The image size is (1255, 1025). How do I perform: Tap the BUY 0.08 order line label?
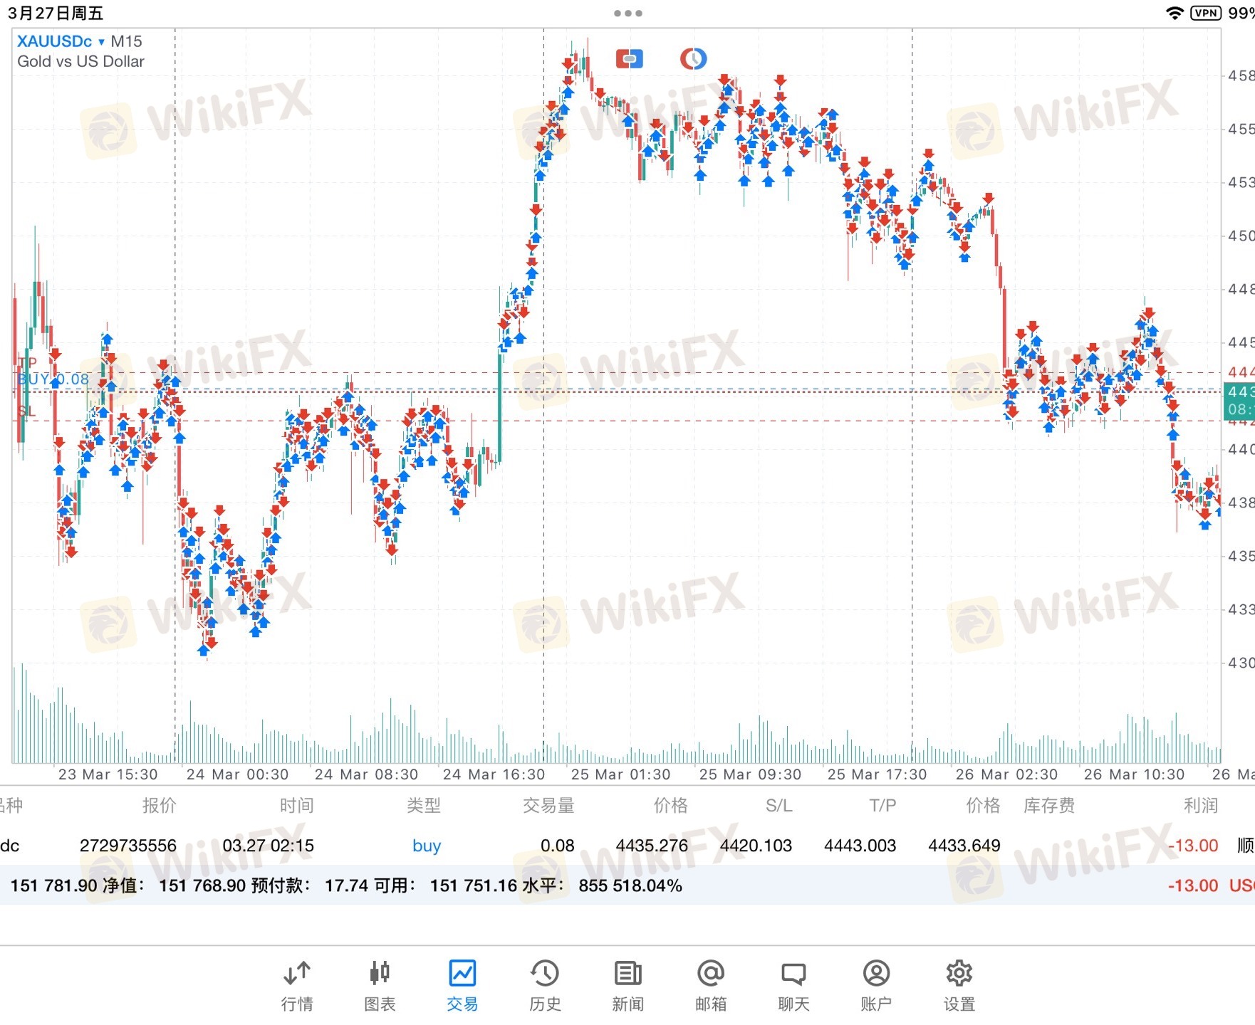(x=53, y=379)
